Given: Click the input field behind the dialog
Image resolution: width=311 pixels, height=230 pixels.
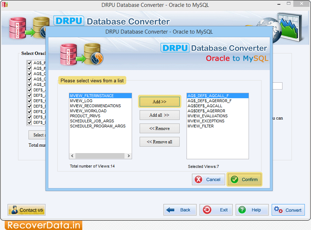Looking at the screenshot, I should (x=277, y=86).
